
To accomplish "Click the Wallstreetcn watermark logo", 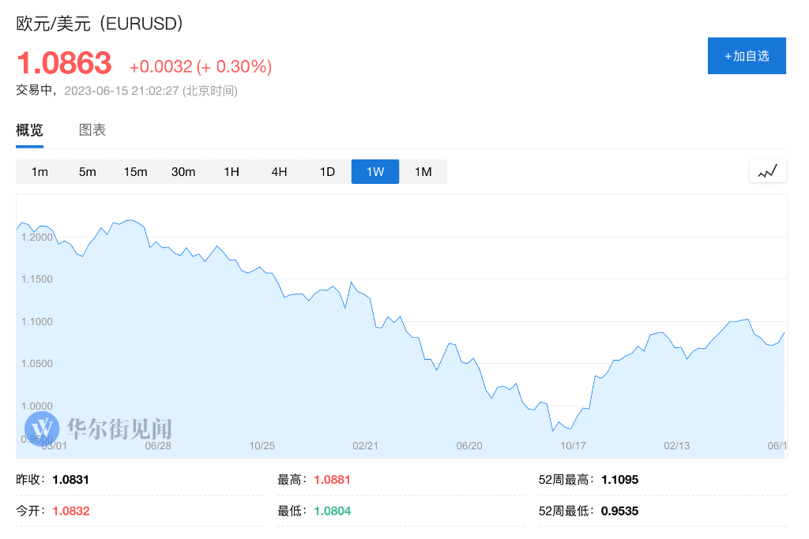I will tap(98, 429).
